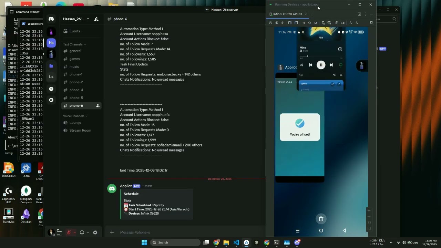Show hidden icons in system tray
441x248 pixels.
(391, 242)
